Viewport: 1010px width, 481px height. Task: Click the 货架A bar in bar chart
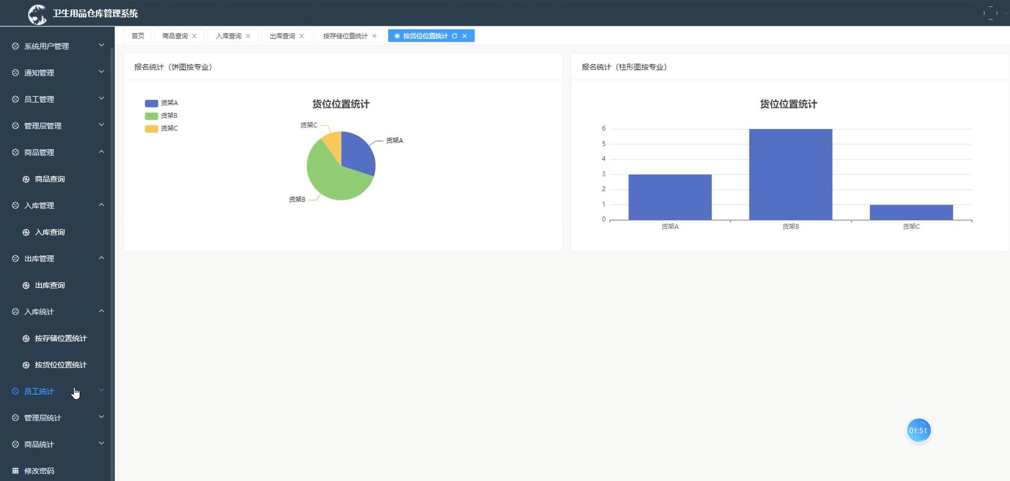(x=670, y=197)
